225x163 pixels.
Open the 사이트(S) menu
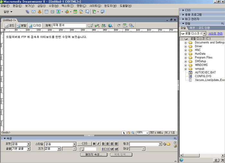pos(95,6)
